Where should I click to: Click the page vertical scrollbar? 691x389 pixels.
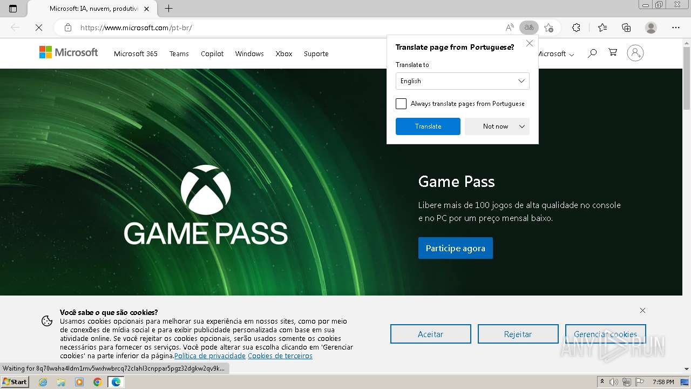pyautogui.click(x=687, y=78)
